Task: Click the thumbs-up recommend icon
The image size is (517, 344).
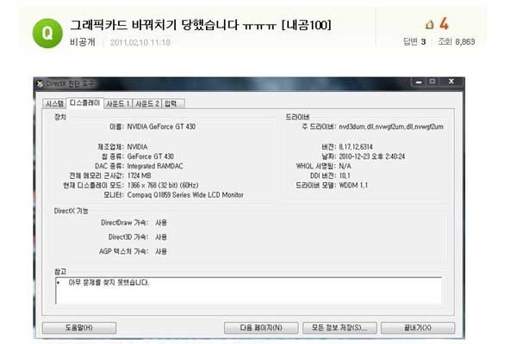Action: click(430, 24)
